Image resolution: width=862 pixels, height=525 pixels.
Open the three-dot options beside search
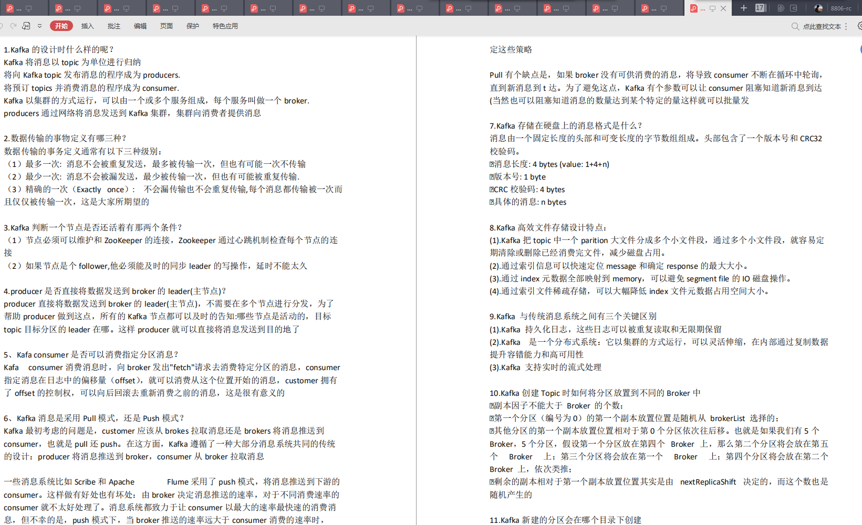846,26
